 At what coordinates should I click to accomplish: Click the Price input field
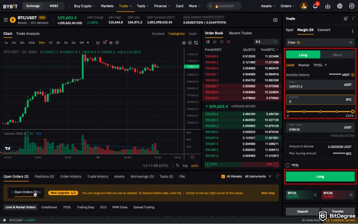point(320,85)
